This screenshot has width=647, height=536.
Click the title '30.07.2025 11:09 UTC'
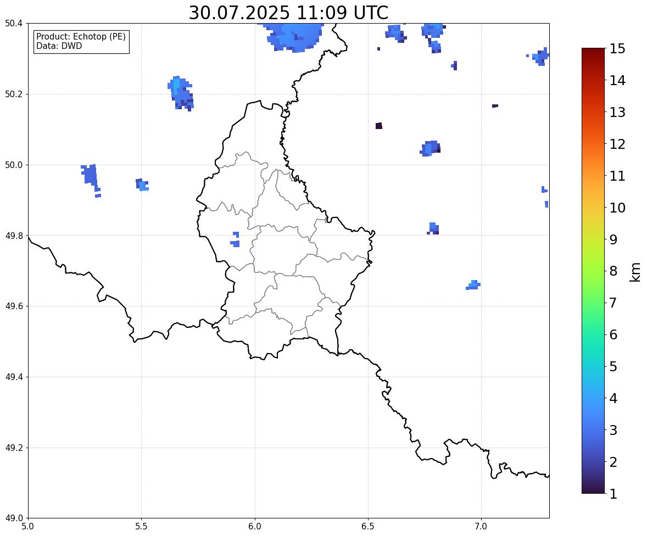click(288, 13)
